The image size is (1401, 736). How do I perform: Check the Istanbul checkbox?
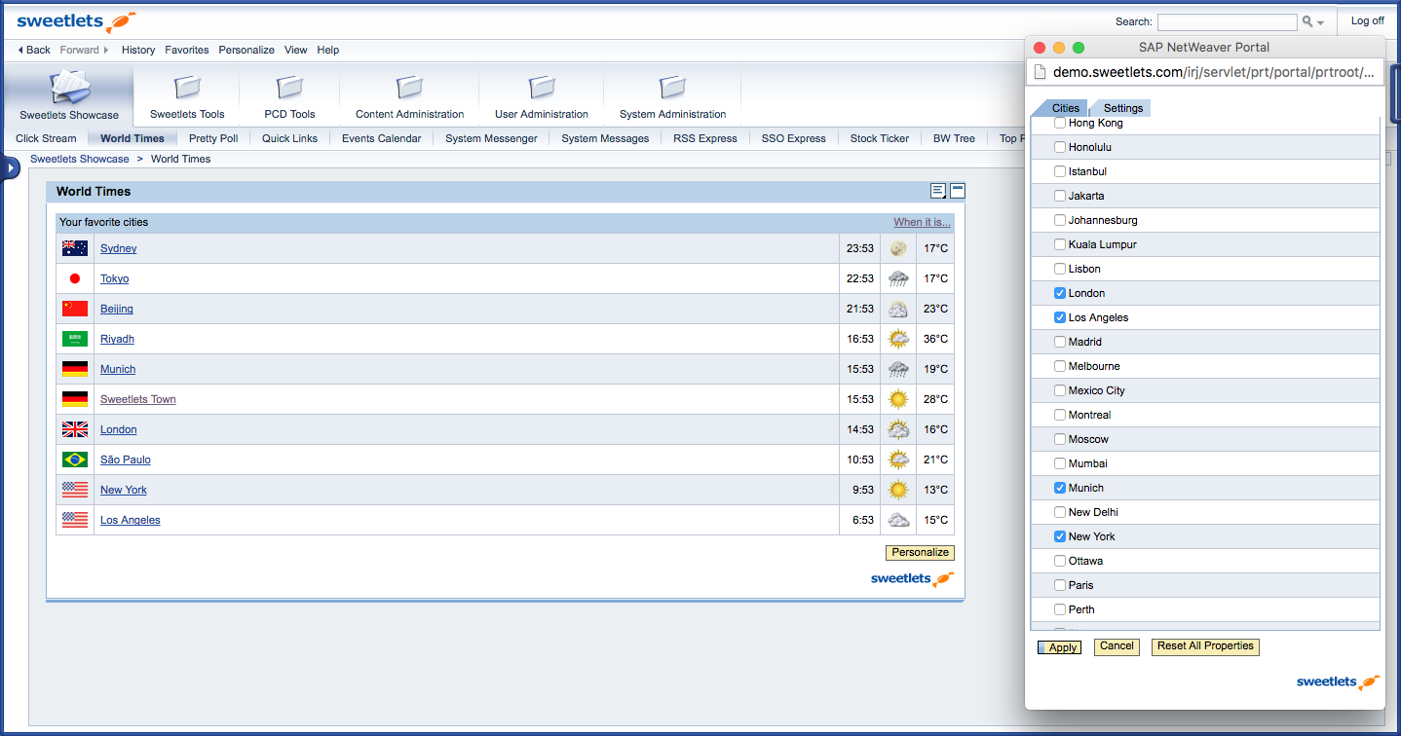tap(1060, 171)
